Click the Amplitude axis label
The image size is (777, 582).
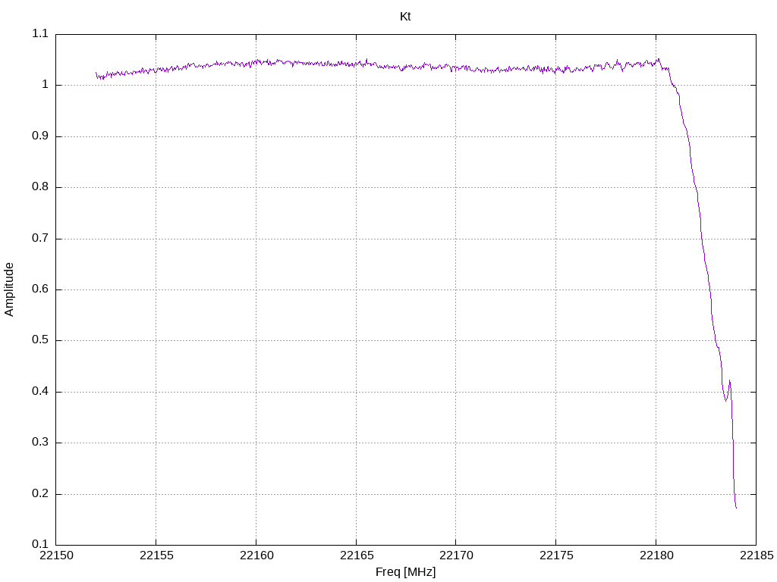coord(9,289)
